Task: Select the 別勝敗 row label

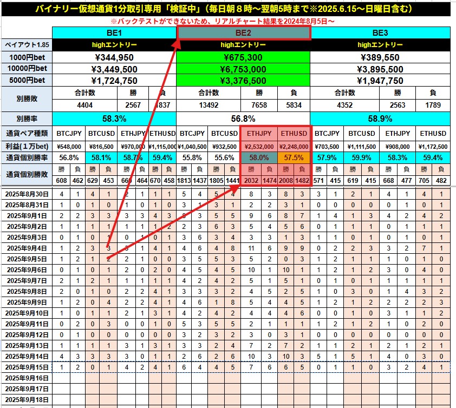Action: point(27,99)
